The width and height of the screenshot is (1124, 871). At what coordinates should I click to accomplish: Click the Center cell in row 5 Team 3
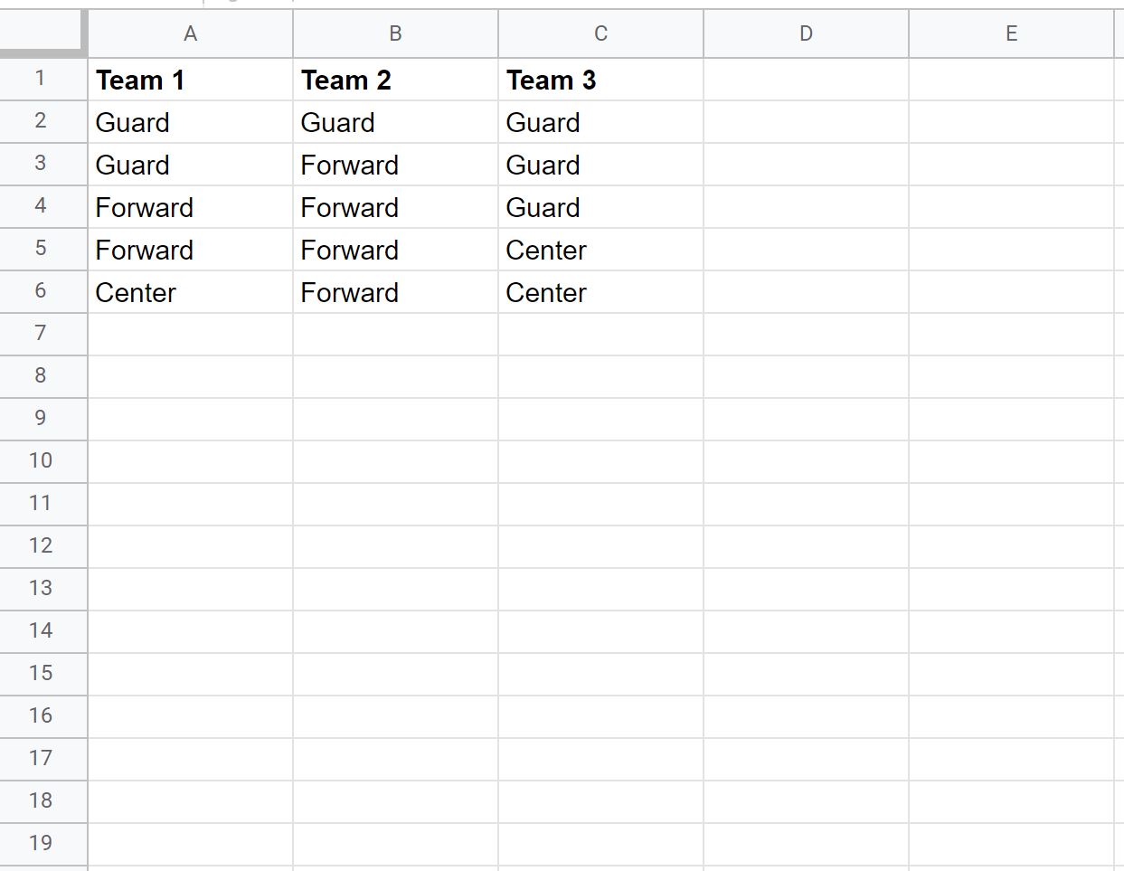[600, 250]
